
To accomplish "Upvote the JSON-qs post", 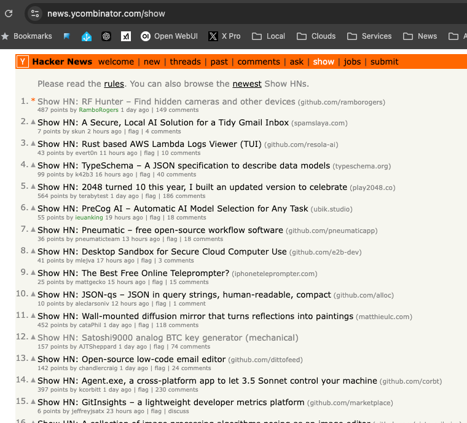I will coord(33,295).
